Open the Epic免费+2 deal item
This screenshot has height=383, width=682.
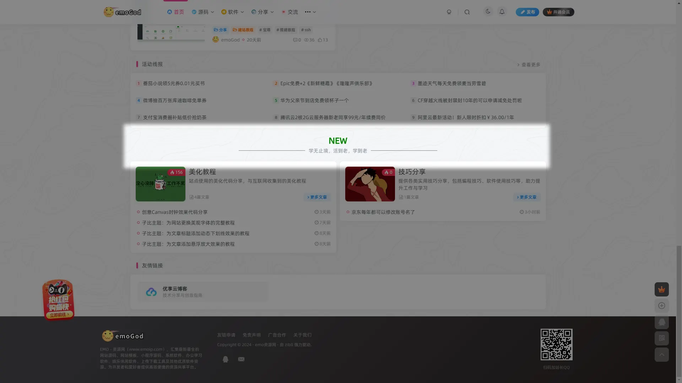point(326,83)
